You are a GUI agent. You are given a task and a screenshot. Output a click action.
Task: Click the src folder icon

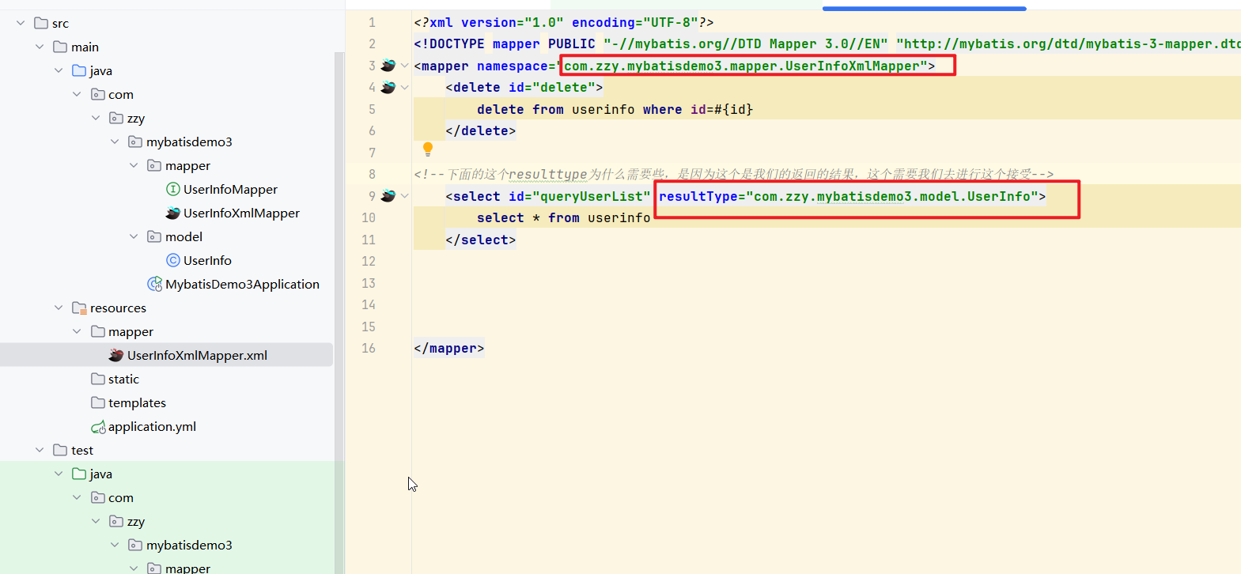click(41, 23)
